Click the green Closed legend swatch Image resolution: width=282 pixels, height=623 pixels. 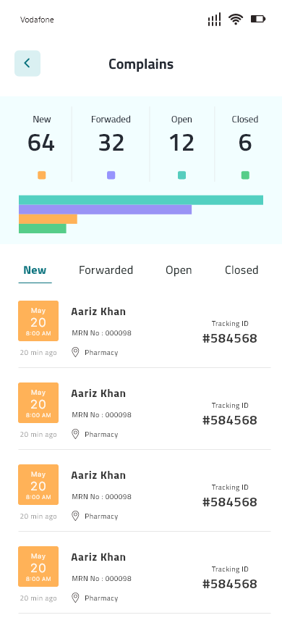[x=245, y=175]
